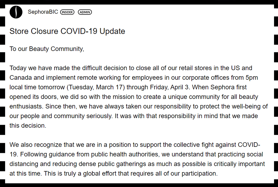Click the INSIDER badge beside the username
278x187 pixels.
click(x=67, y=12)
